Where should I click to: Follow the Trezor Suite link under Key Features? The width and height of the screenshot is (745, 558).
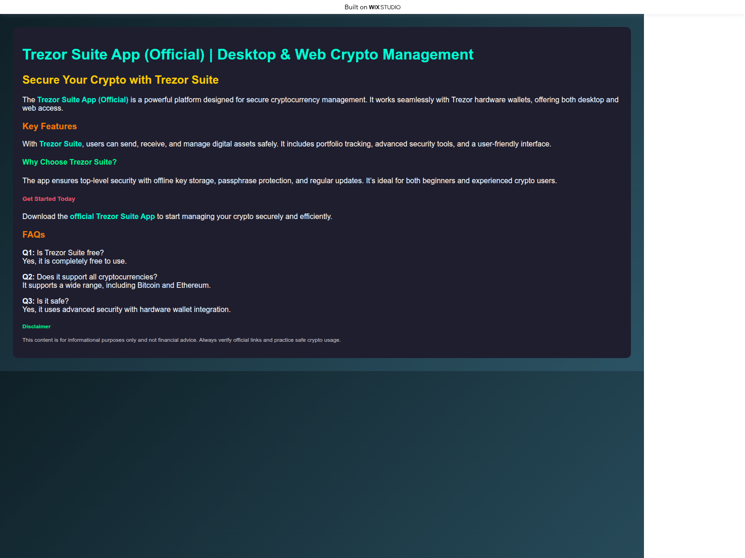61,144
